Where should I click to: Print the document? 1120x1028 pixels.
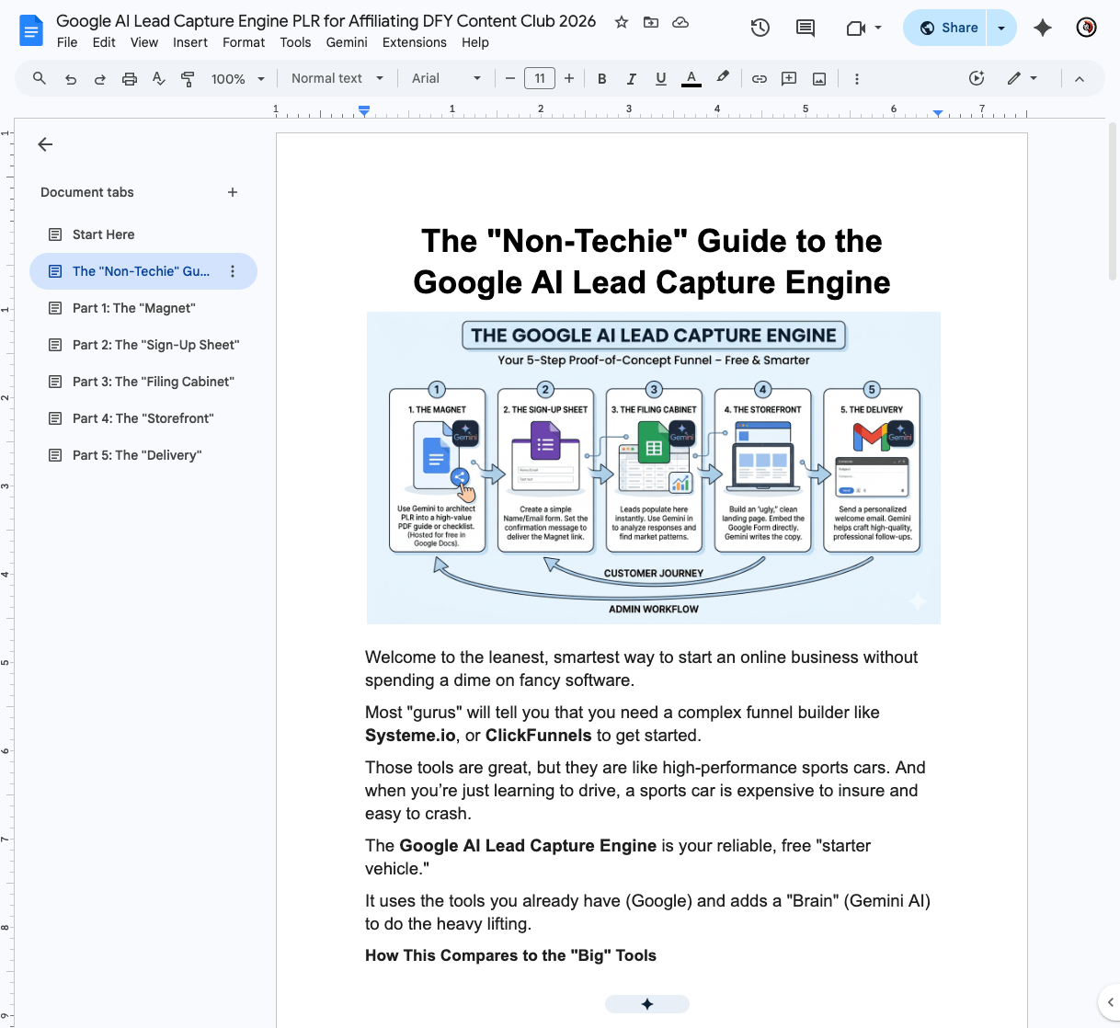pyautogui.click(x=130, y=79)
